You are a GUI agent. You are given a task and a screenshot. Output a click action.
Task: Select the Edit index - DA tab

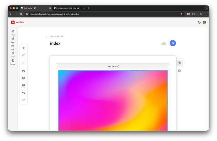pyautogui.click(x=35, y=8)
